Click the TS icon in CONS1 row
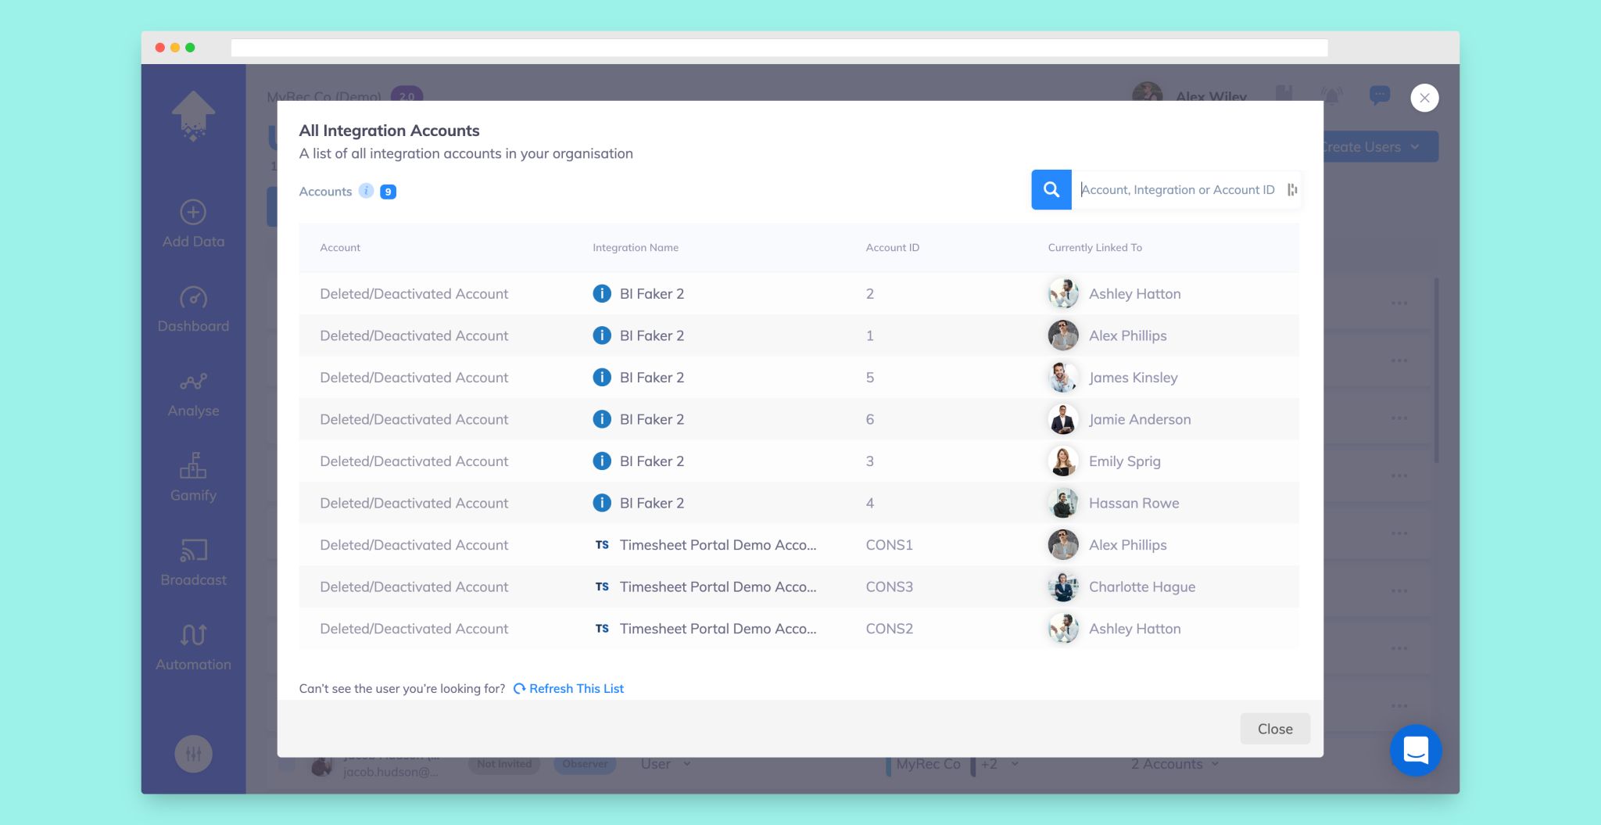Screen dimensions: 1601x825 point(601,545)
